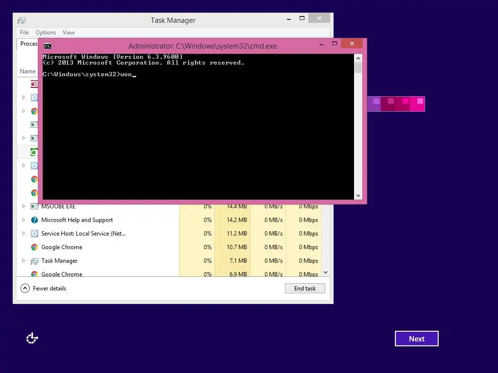
Task: Select the Service Host: Local Service (Net... text
Action: coord(84,234)
